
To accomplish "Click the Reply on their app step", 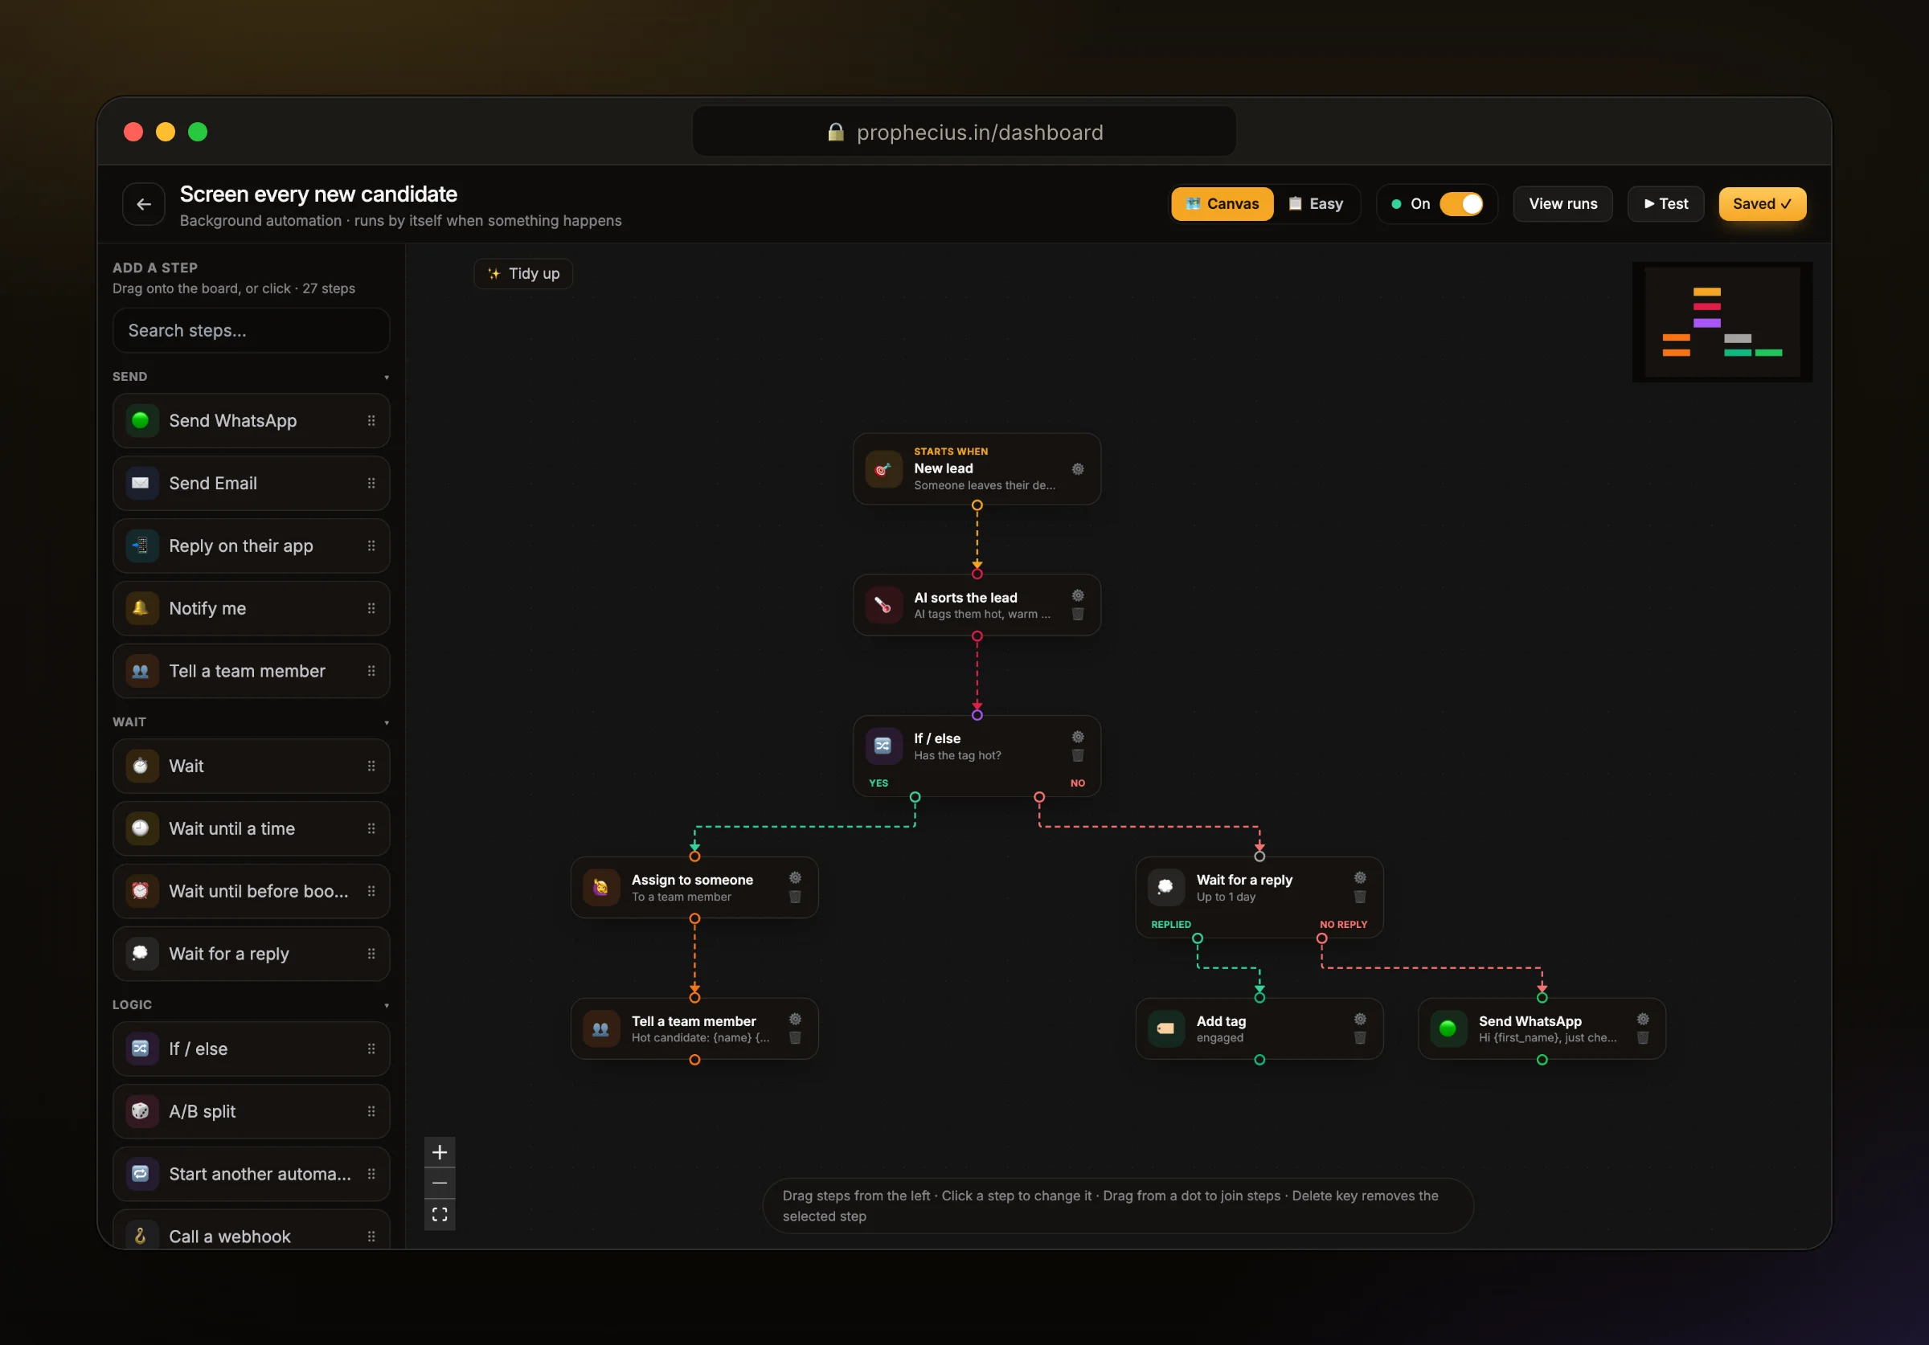I will (x=252, y=546).
